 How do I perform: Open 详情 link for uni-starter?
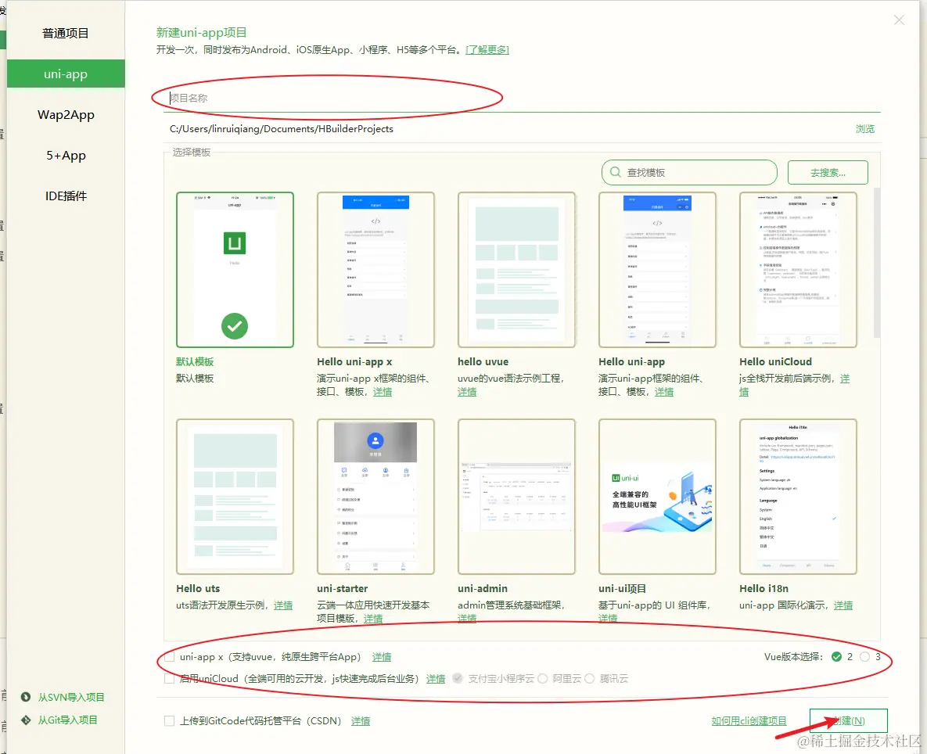tap(372, 619)
